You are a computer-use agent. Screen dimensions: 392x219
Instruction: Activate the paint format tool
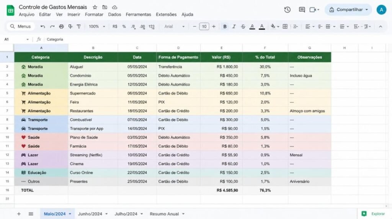[x=70, y=26]
